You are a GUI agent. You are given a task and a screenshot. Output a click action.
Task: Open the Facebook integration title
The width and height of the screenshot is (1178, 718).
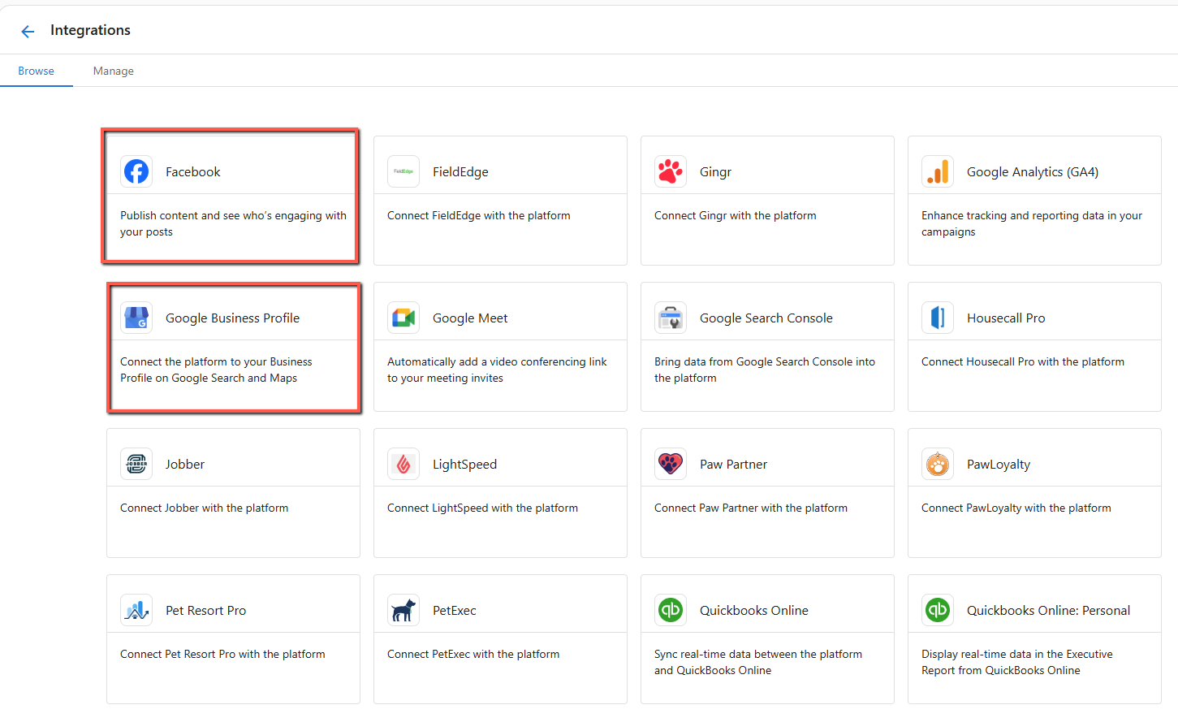192,171
